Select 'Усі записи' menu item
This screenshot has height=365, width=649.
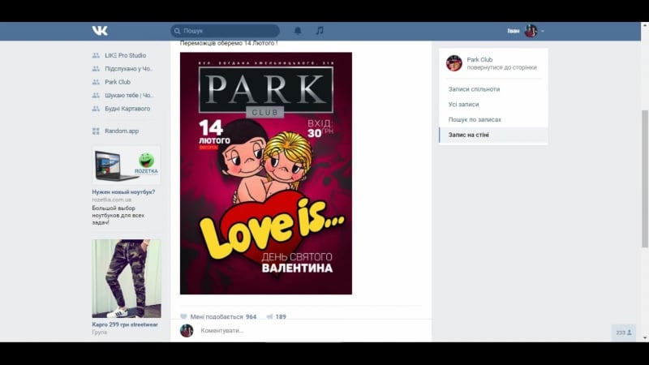(x=493, y=105)
